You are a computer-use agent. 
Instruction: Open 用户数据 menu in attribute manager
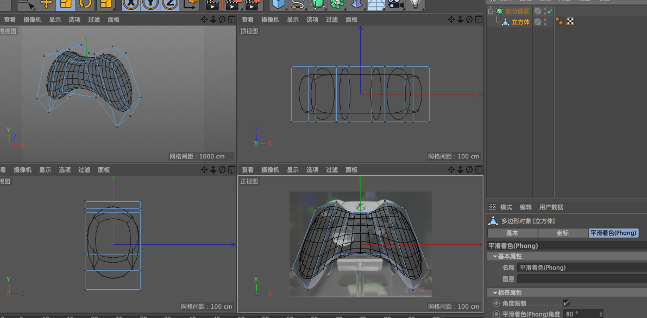point(551,207)
